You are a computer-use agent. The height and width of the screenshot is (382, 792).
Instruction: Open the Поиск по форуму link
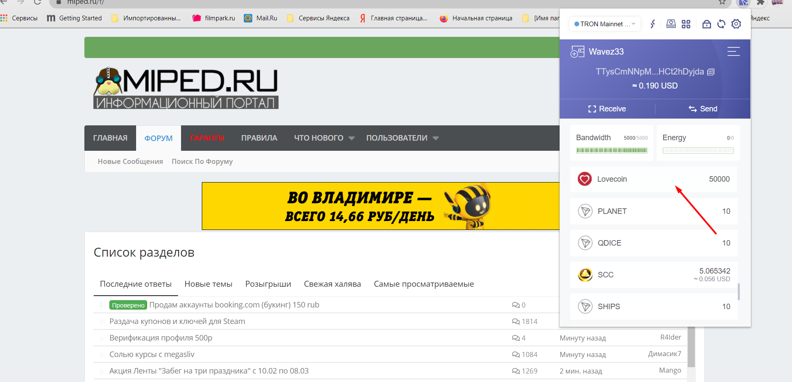click(202, 161)
